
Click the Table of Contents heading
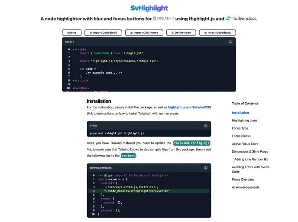point(245,103)
